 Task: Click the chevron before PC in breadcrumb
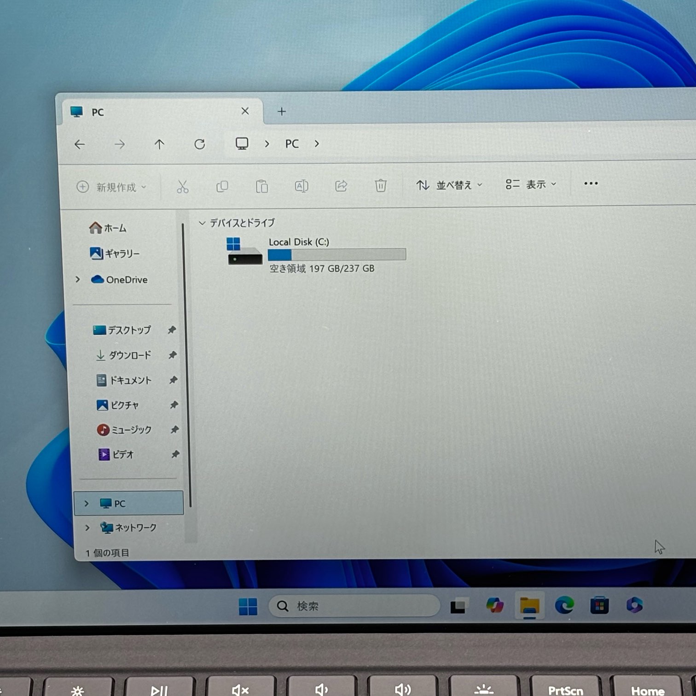[x=267, y=144]
